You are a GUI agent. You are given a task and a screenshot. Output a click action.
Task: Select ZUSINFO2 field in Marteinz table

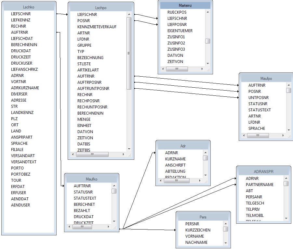176,43
